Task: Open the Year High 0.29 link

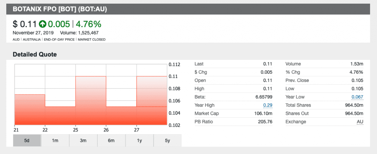Action: (268, 105)
